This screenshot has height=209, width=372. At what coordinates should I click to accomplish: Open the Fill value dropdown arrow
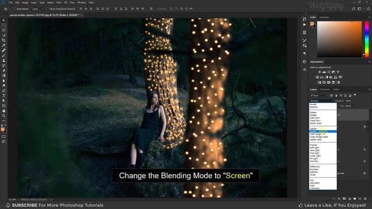[x=354, y=106]
